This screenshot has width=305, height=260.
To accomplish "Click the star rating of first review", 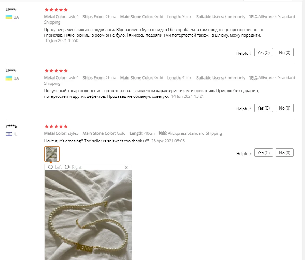I will tap(56, 10).
